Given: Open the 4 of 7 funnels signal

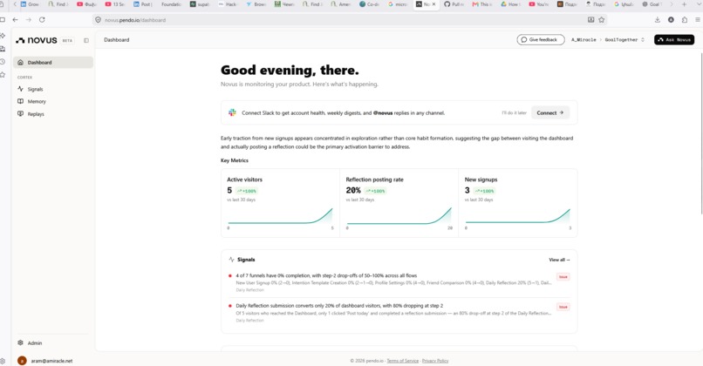Looking at the screenshot, I should (x=399, y=282).
